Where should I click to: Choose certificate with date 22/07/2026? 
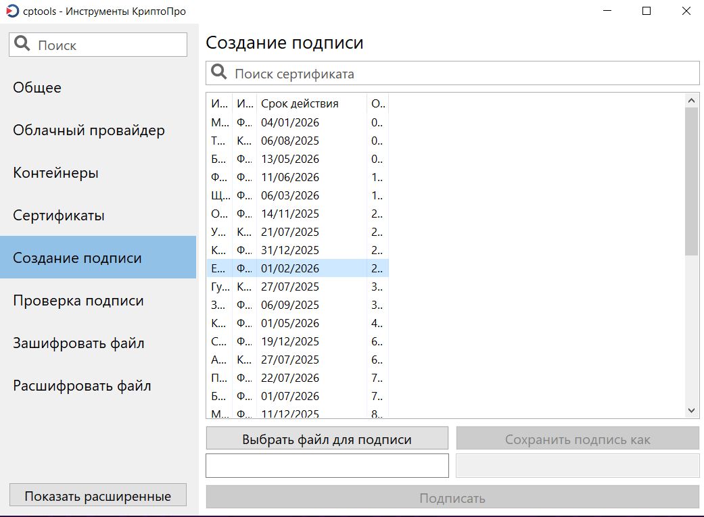pos(298,378)
